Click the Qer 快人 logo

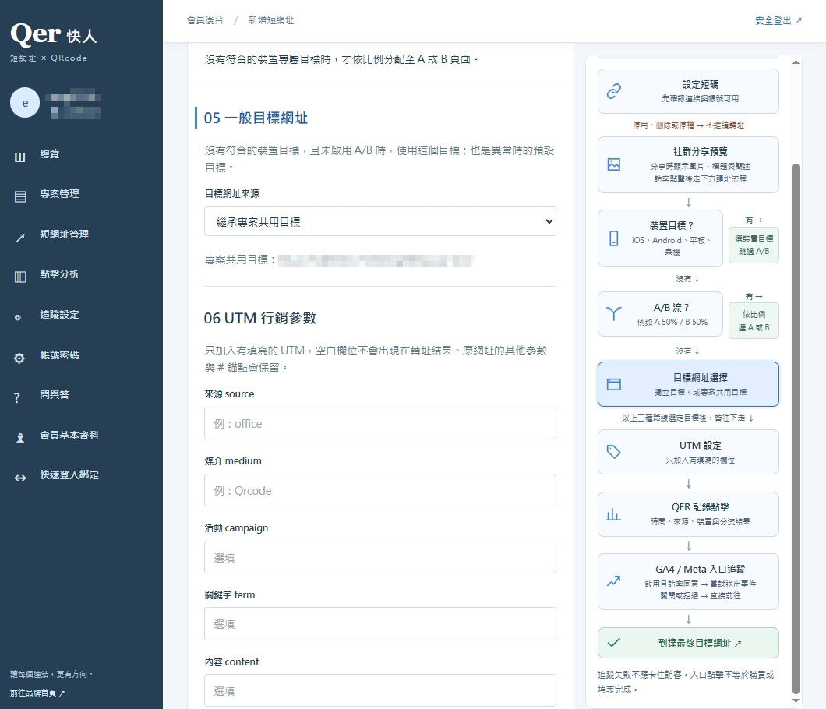[x=53, y=35]
